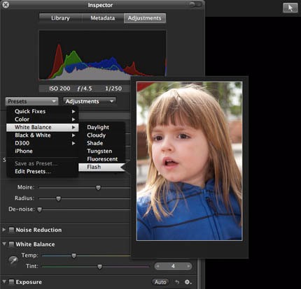Enable the White Balance checkbox
The image size is (301, 289).
click(11, 244)
